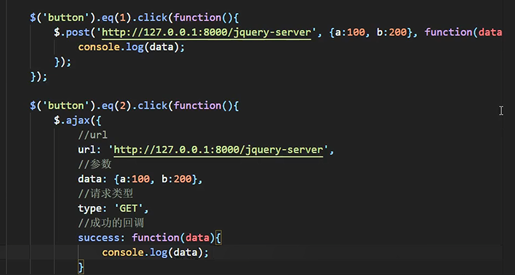Click the console.log(data) inside the success callback
The width and height of the screenshot is (515, 275).
[155, 252]
